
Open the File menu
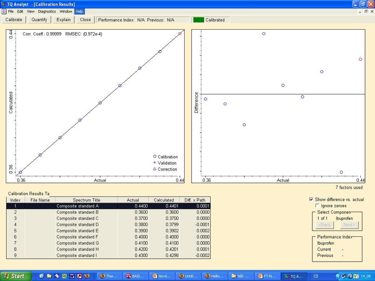tap(11, 11)
